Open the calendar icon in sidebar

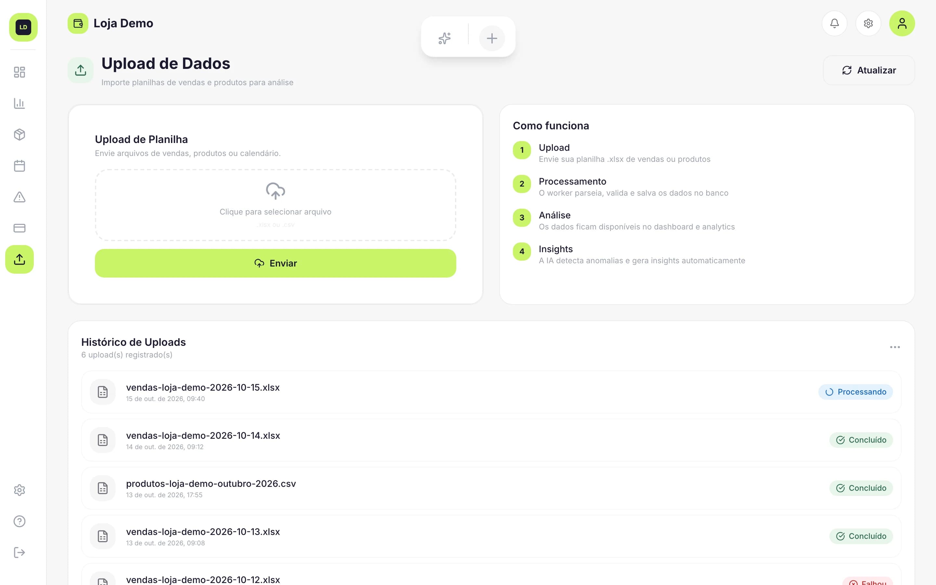[x=19, y=166]
